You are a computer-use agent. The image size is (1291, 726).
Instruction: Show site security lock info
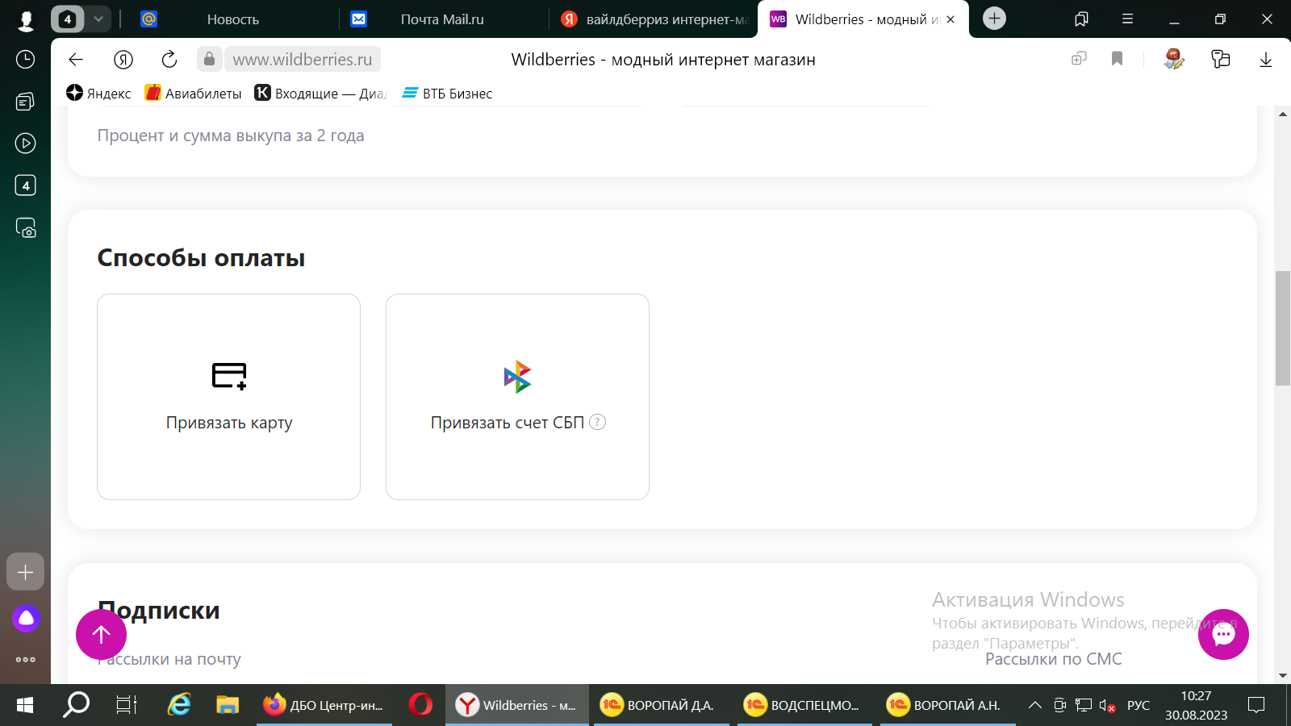coord(209,59)
